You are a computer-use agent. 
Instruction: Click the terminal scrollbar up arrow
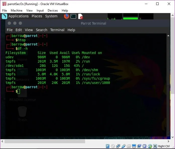[x=168, y=36]
